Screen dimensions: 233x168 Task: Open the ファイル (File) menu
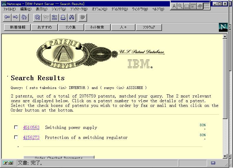[x=9, y=9]
